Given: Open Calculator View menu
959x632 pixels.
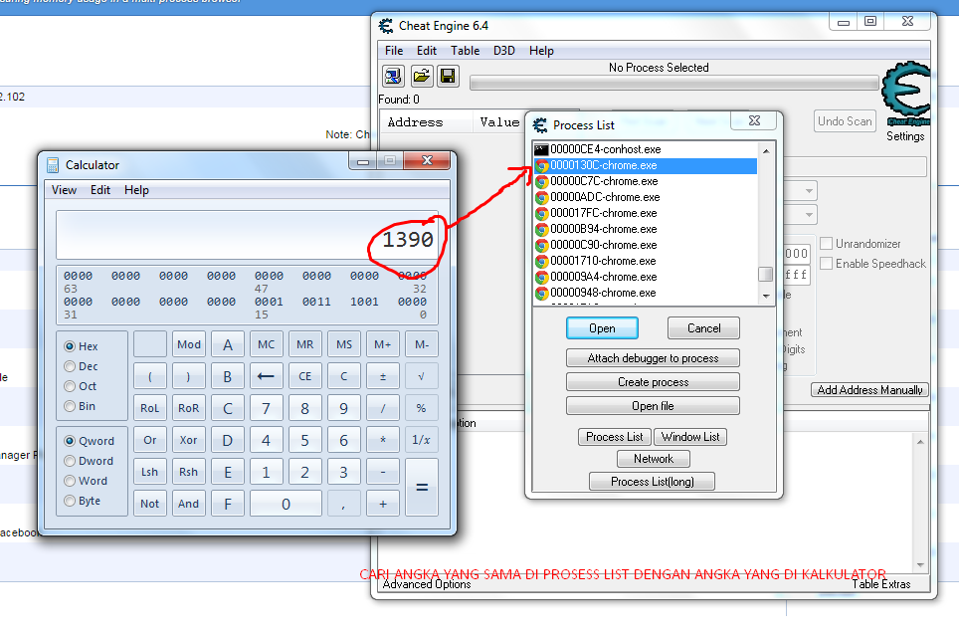Looking at the screenshot, I should click(x=65, y=190).
